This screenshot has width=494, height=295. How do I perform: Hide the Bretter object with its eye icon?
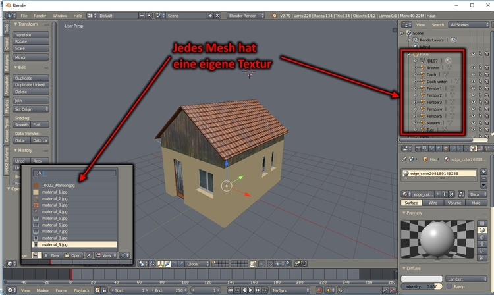[x=473, y=67]
